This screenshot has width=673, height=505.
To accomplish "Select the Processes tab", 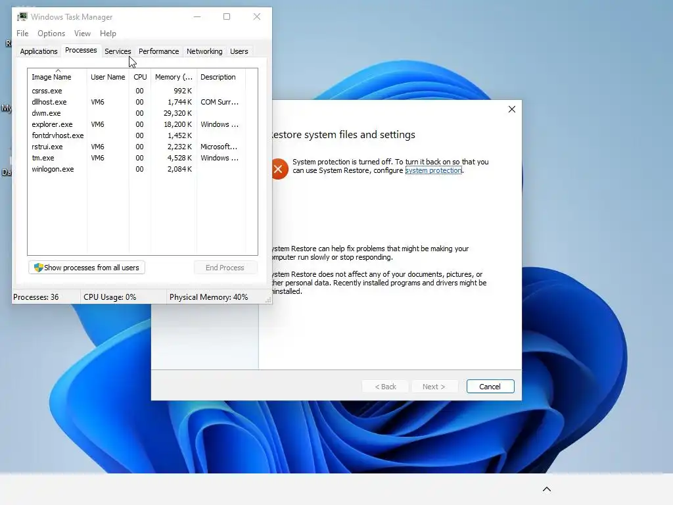I will click(x=81, y=50).
